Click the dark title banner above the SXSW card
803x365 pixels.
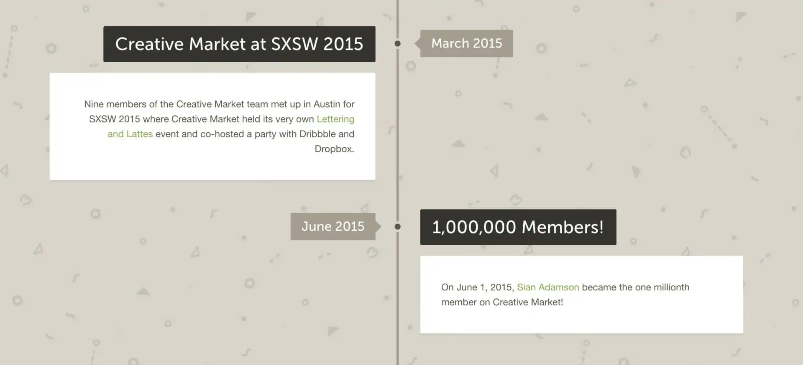tap(239, 44)
